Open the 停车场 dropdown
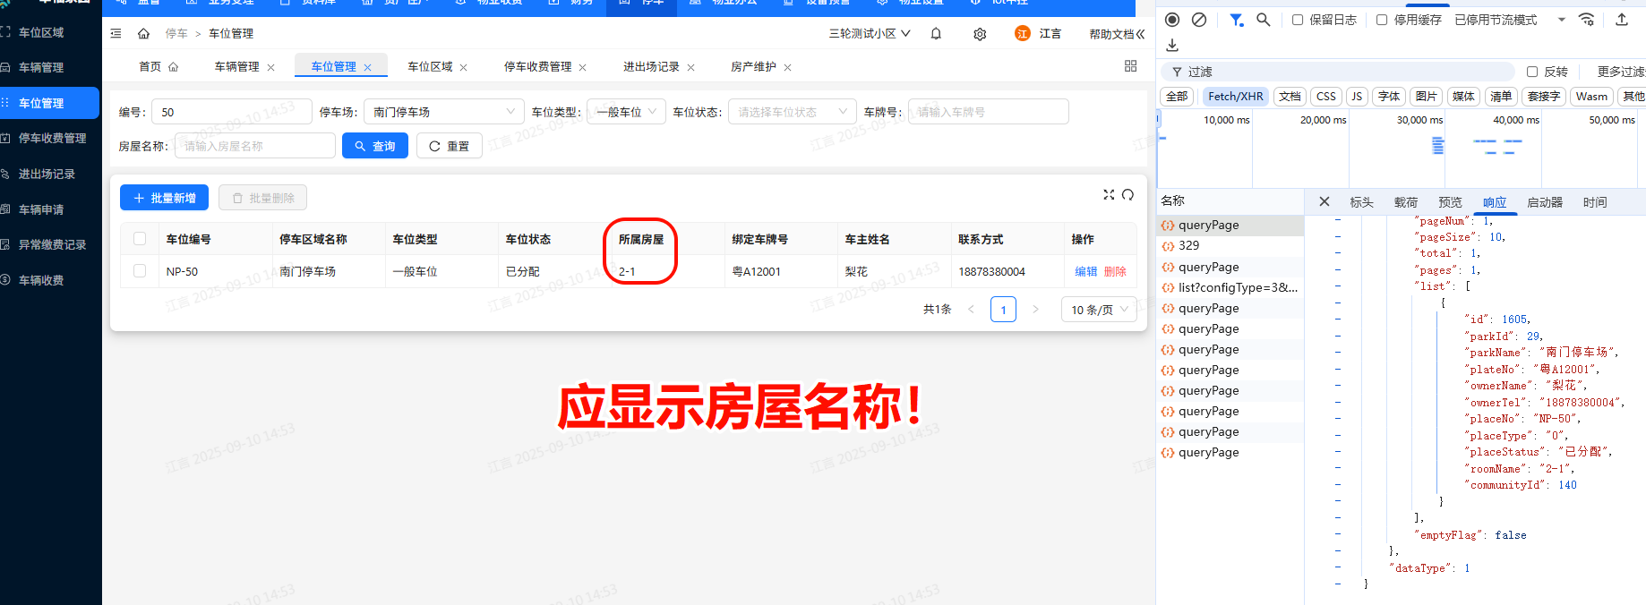The width and height of the screenshot is (1646, 605). pos(443,112)
